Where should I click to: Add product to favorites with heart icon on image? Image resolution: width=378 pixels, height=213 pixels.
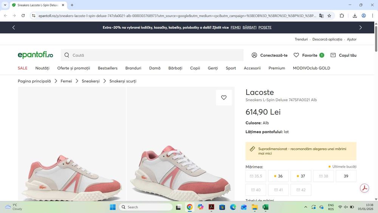[224, 98]
